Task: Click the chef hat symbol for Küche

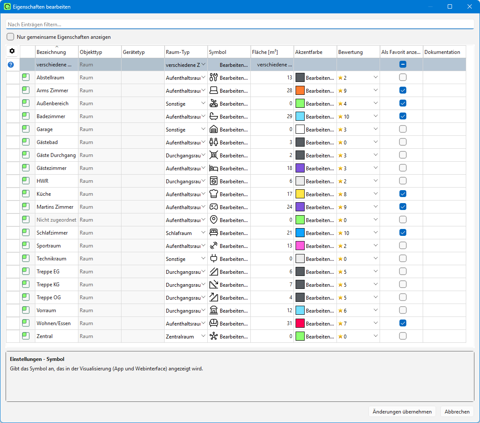Action: coord(213,194)
